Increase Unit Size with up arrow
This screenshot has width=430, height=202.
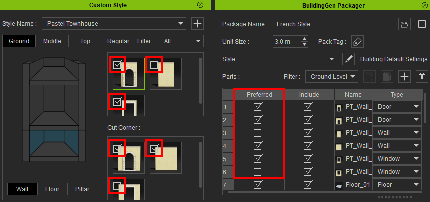[x=305, y=39]
